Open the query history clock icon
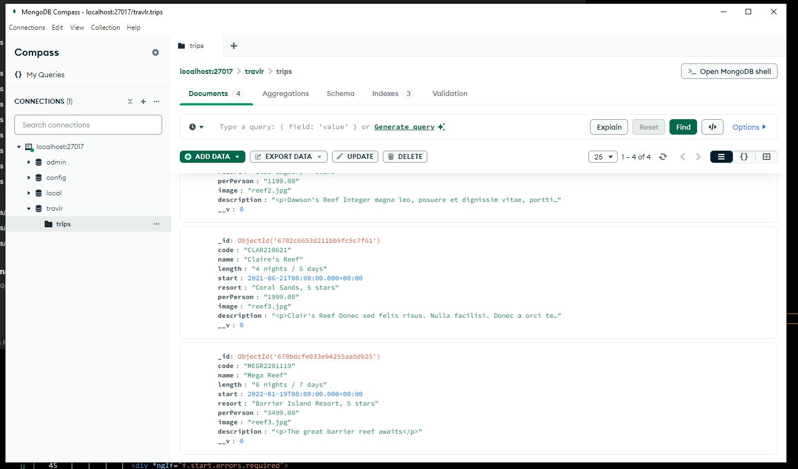The height and width of the screenshot is (469, 798). point(196,127)
